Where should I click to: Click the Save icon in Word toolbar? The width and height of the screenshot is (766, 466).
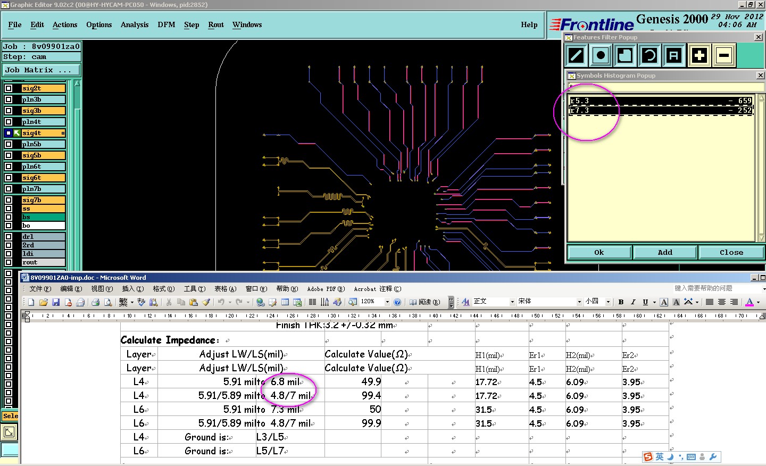[56, 302]
